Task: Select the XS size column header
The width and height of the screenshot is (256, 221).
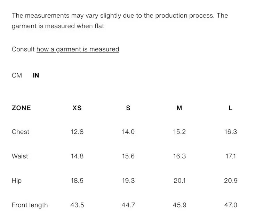Action: click(x=77, y=108)
